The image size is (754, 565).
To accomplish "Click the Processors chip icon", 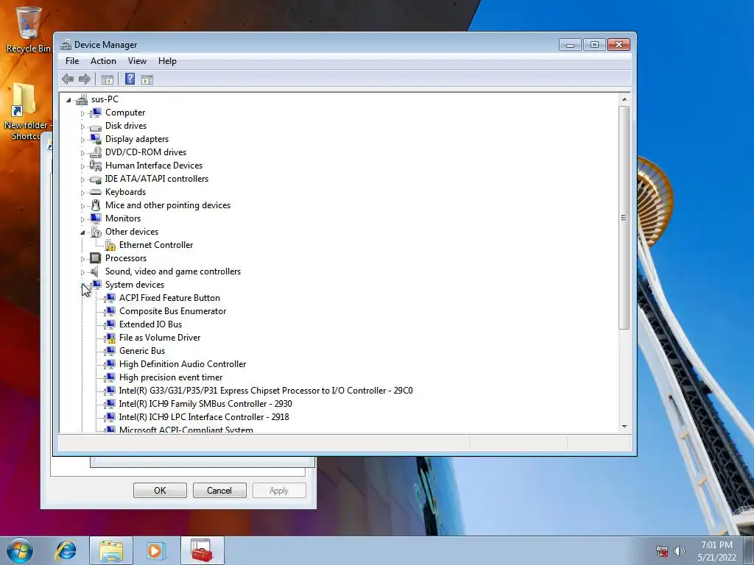I will pyautogui.click(x=96, y=258).
